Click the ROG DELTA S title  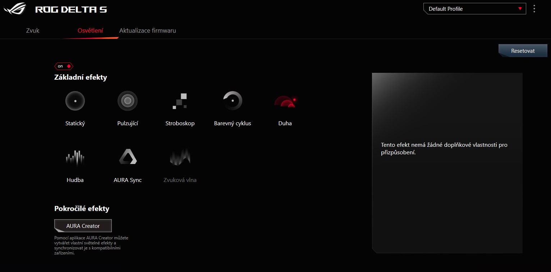(71, 9)
